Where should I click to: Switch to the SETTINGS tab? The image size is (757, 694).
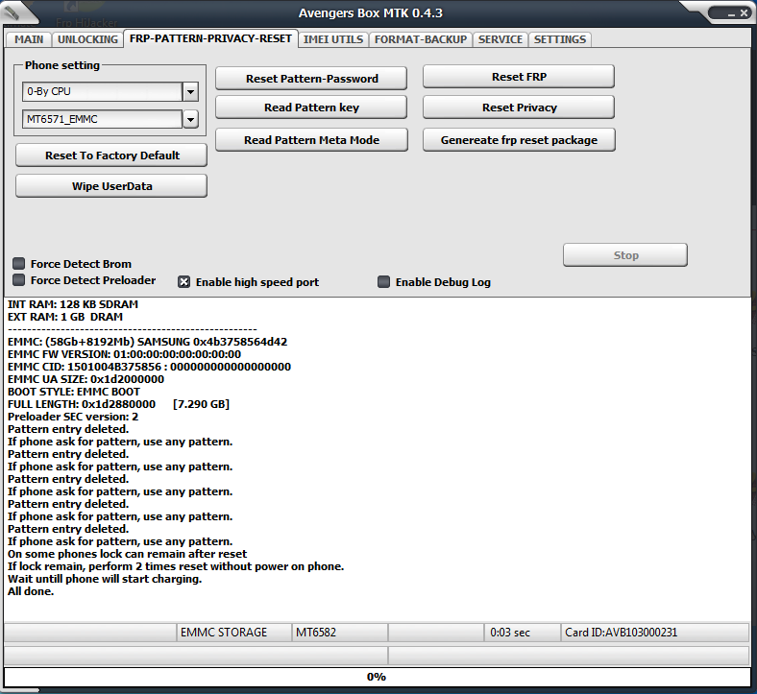pyautogui.click(x=559, y=39)
